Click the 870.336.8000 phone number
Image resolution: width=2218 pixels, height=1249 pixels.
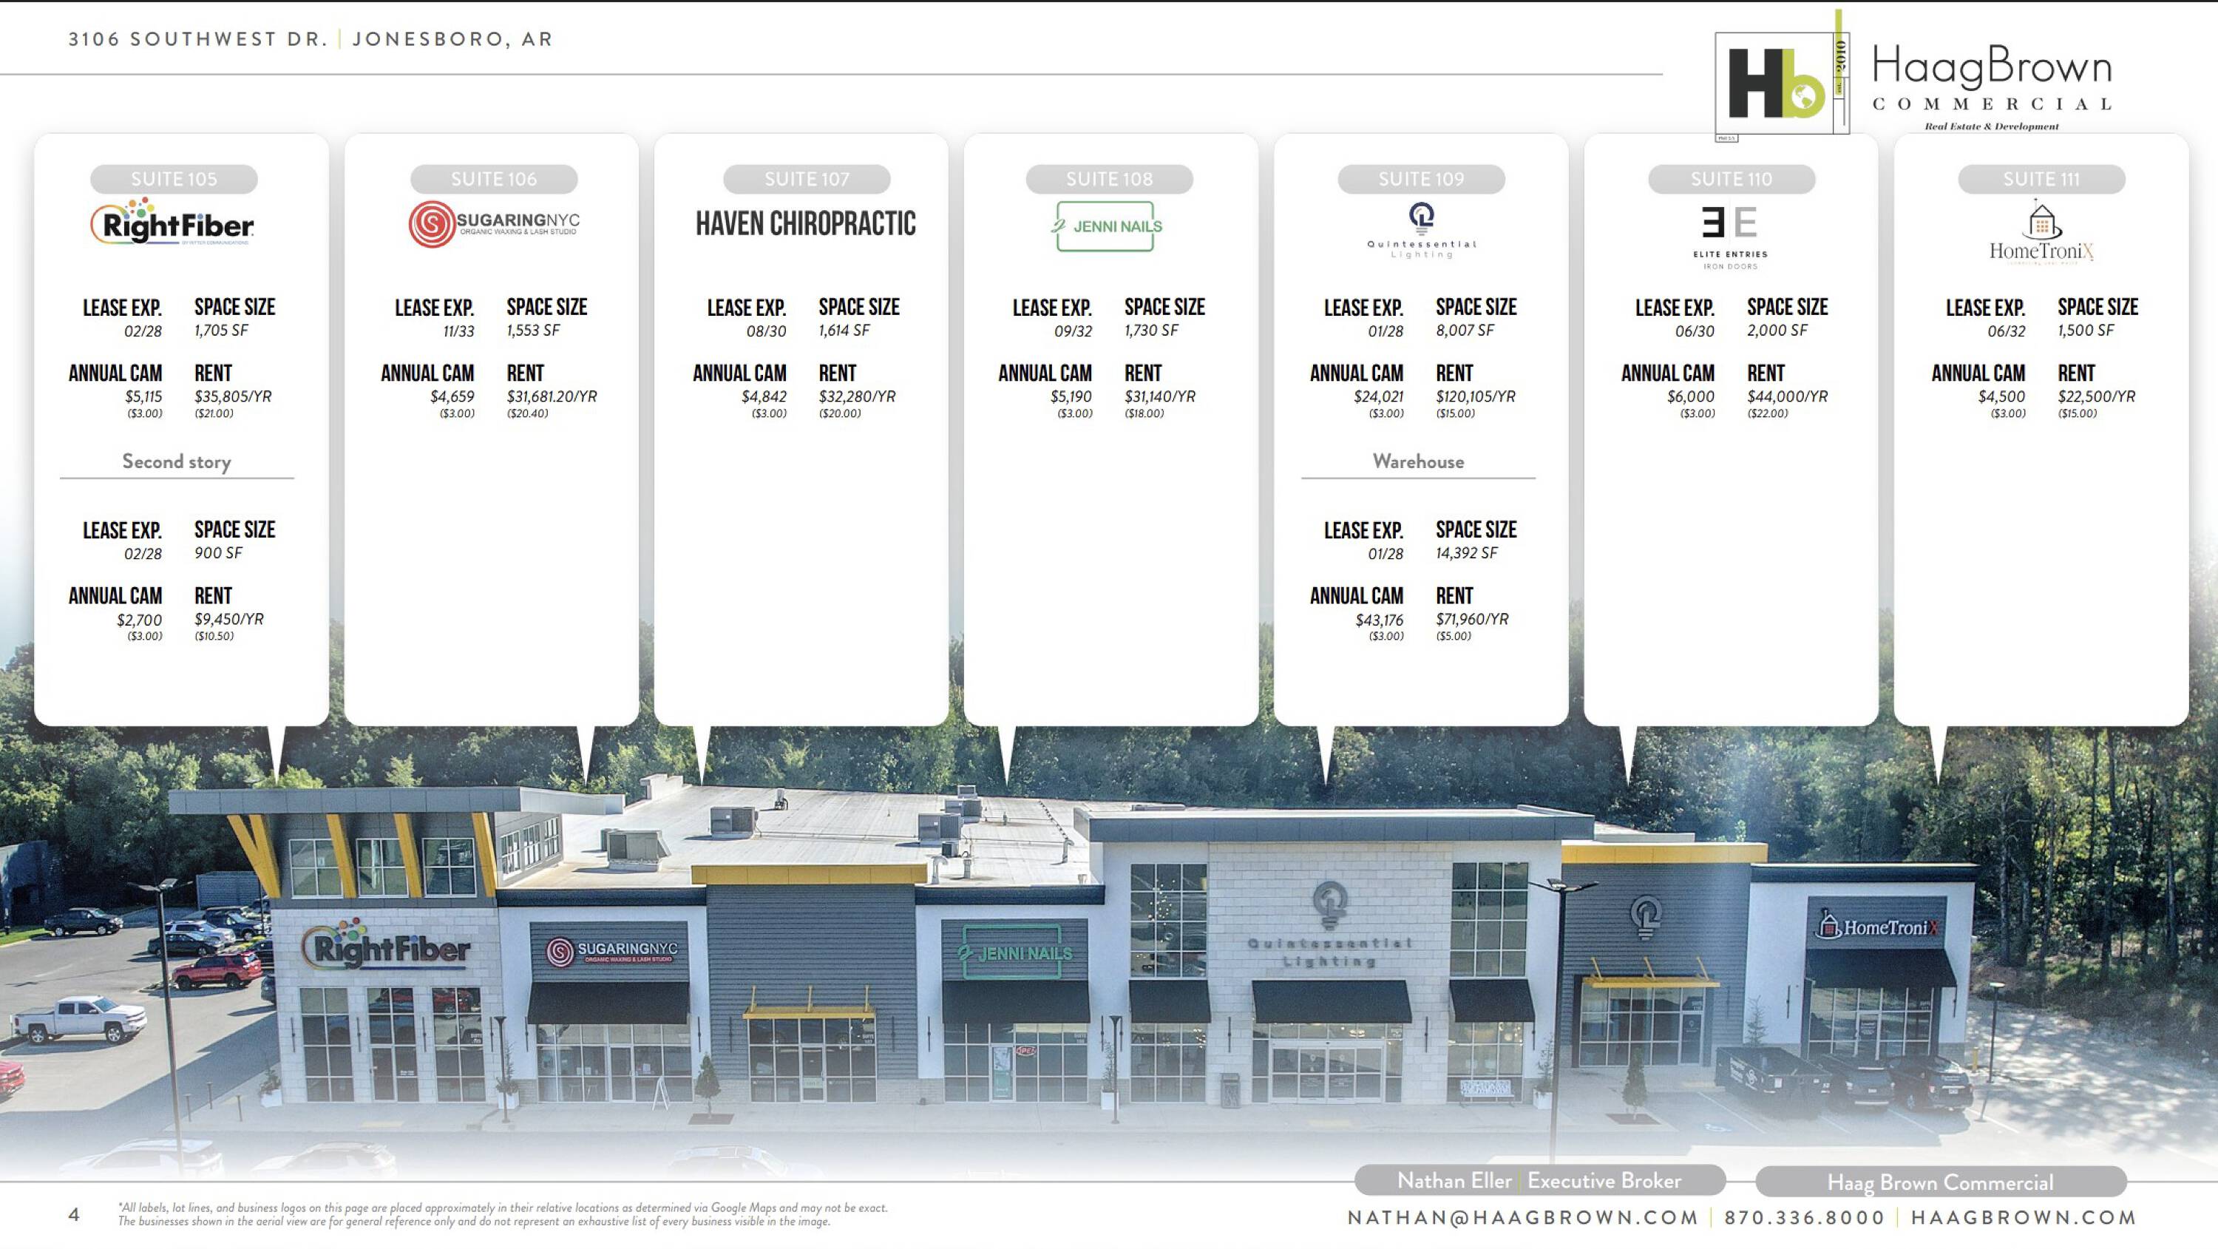point(1805,1217)
